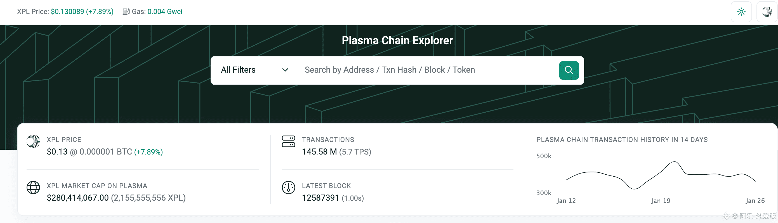Open the latest block 12587391
The height and width of the screenshot is (223, 778).
320,198
